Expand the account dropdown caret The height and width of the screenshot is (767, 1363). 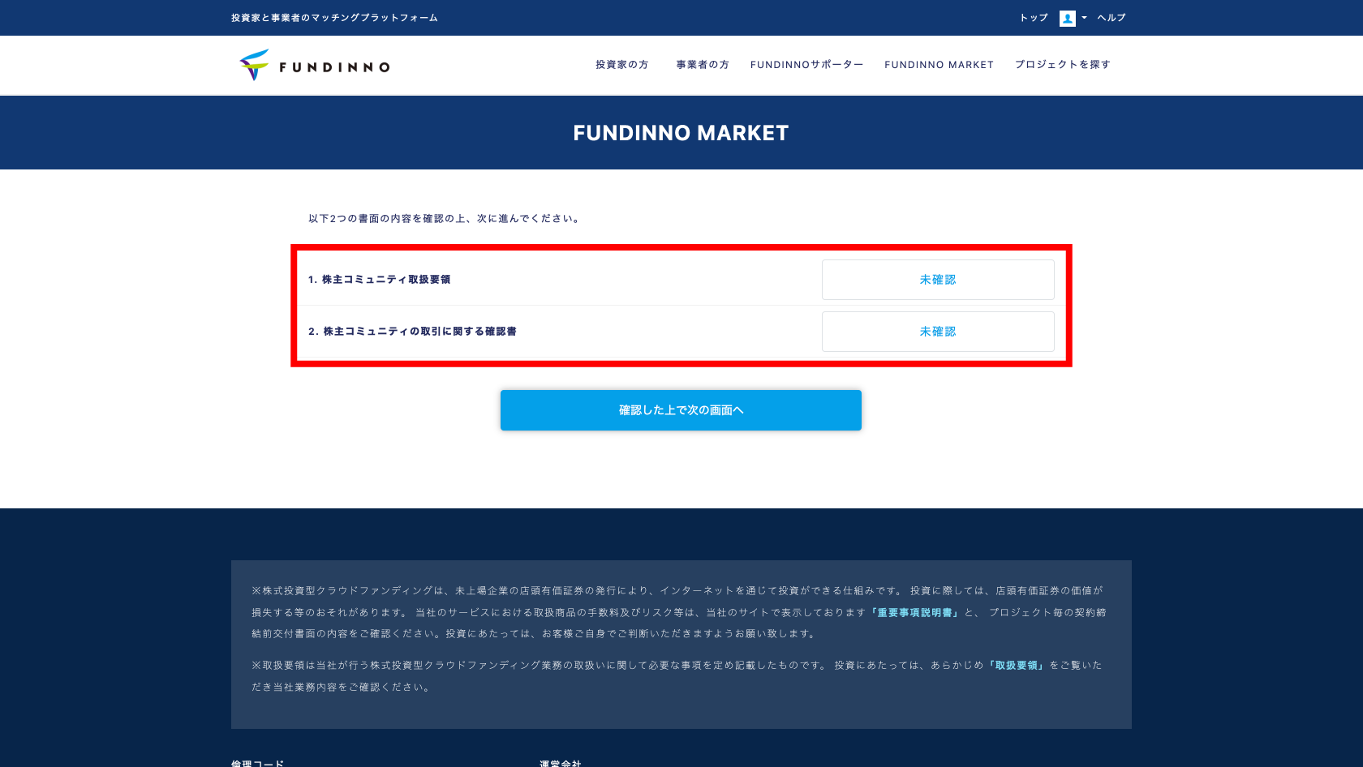[x=1084, y=18]
